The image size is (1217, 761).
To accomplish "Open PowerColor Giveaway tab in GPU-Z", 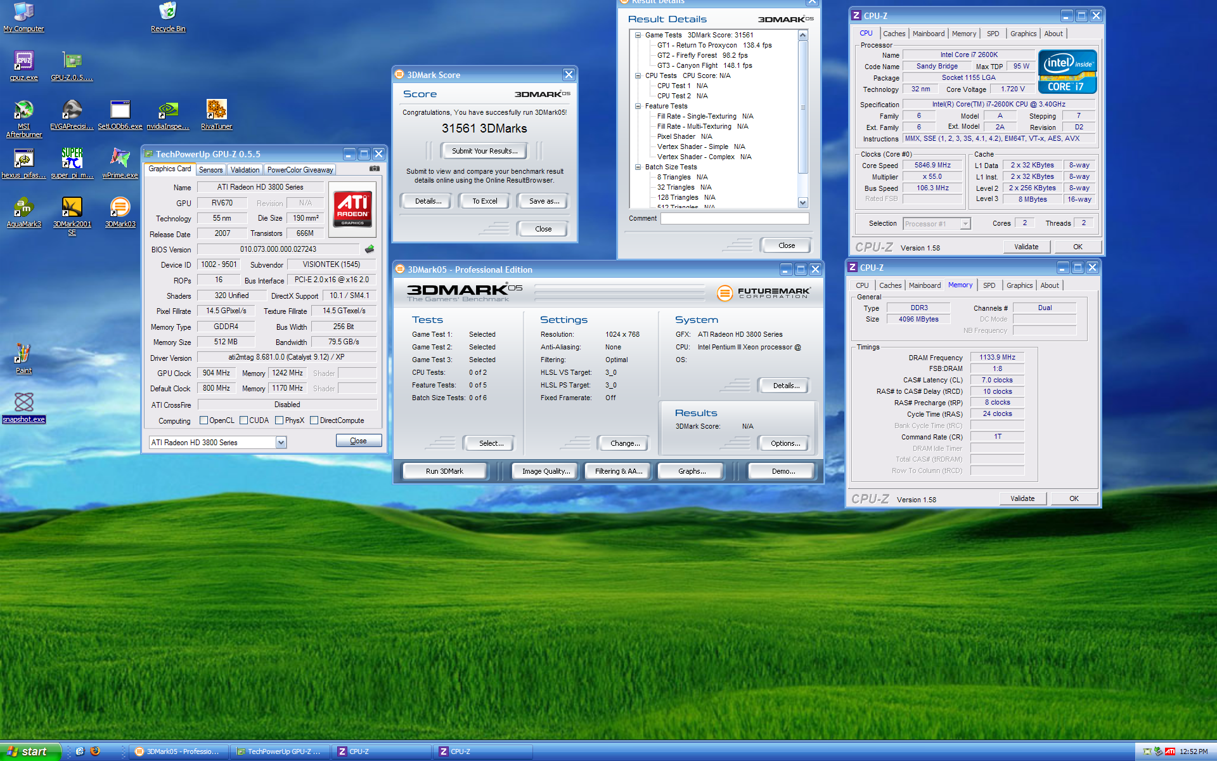I will click(x=300, y=170).
